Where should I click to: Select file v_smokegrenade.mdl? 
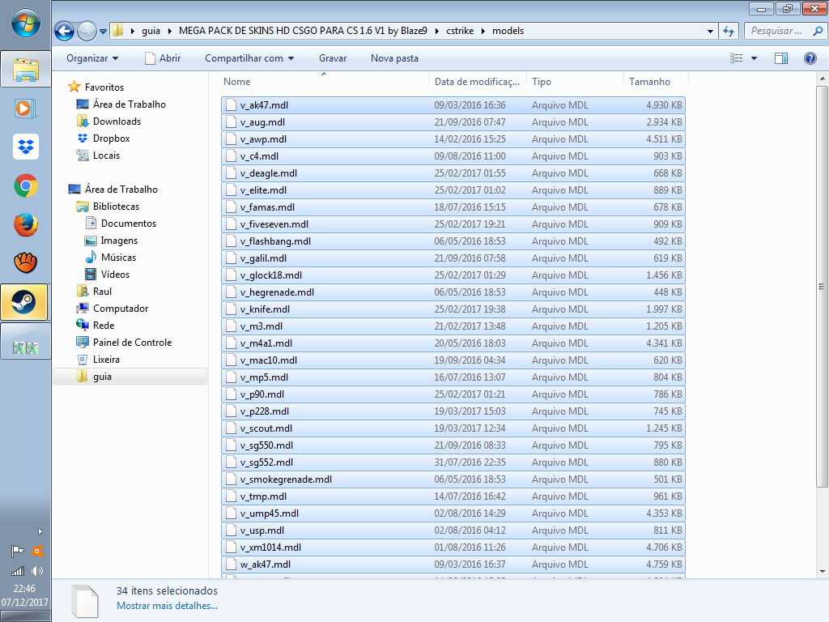(x=453, y=479)
